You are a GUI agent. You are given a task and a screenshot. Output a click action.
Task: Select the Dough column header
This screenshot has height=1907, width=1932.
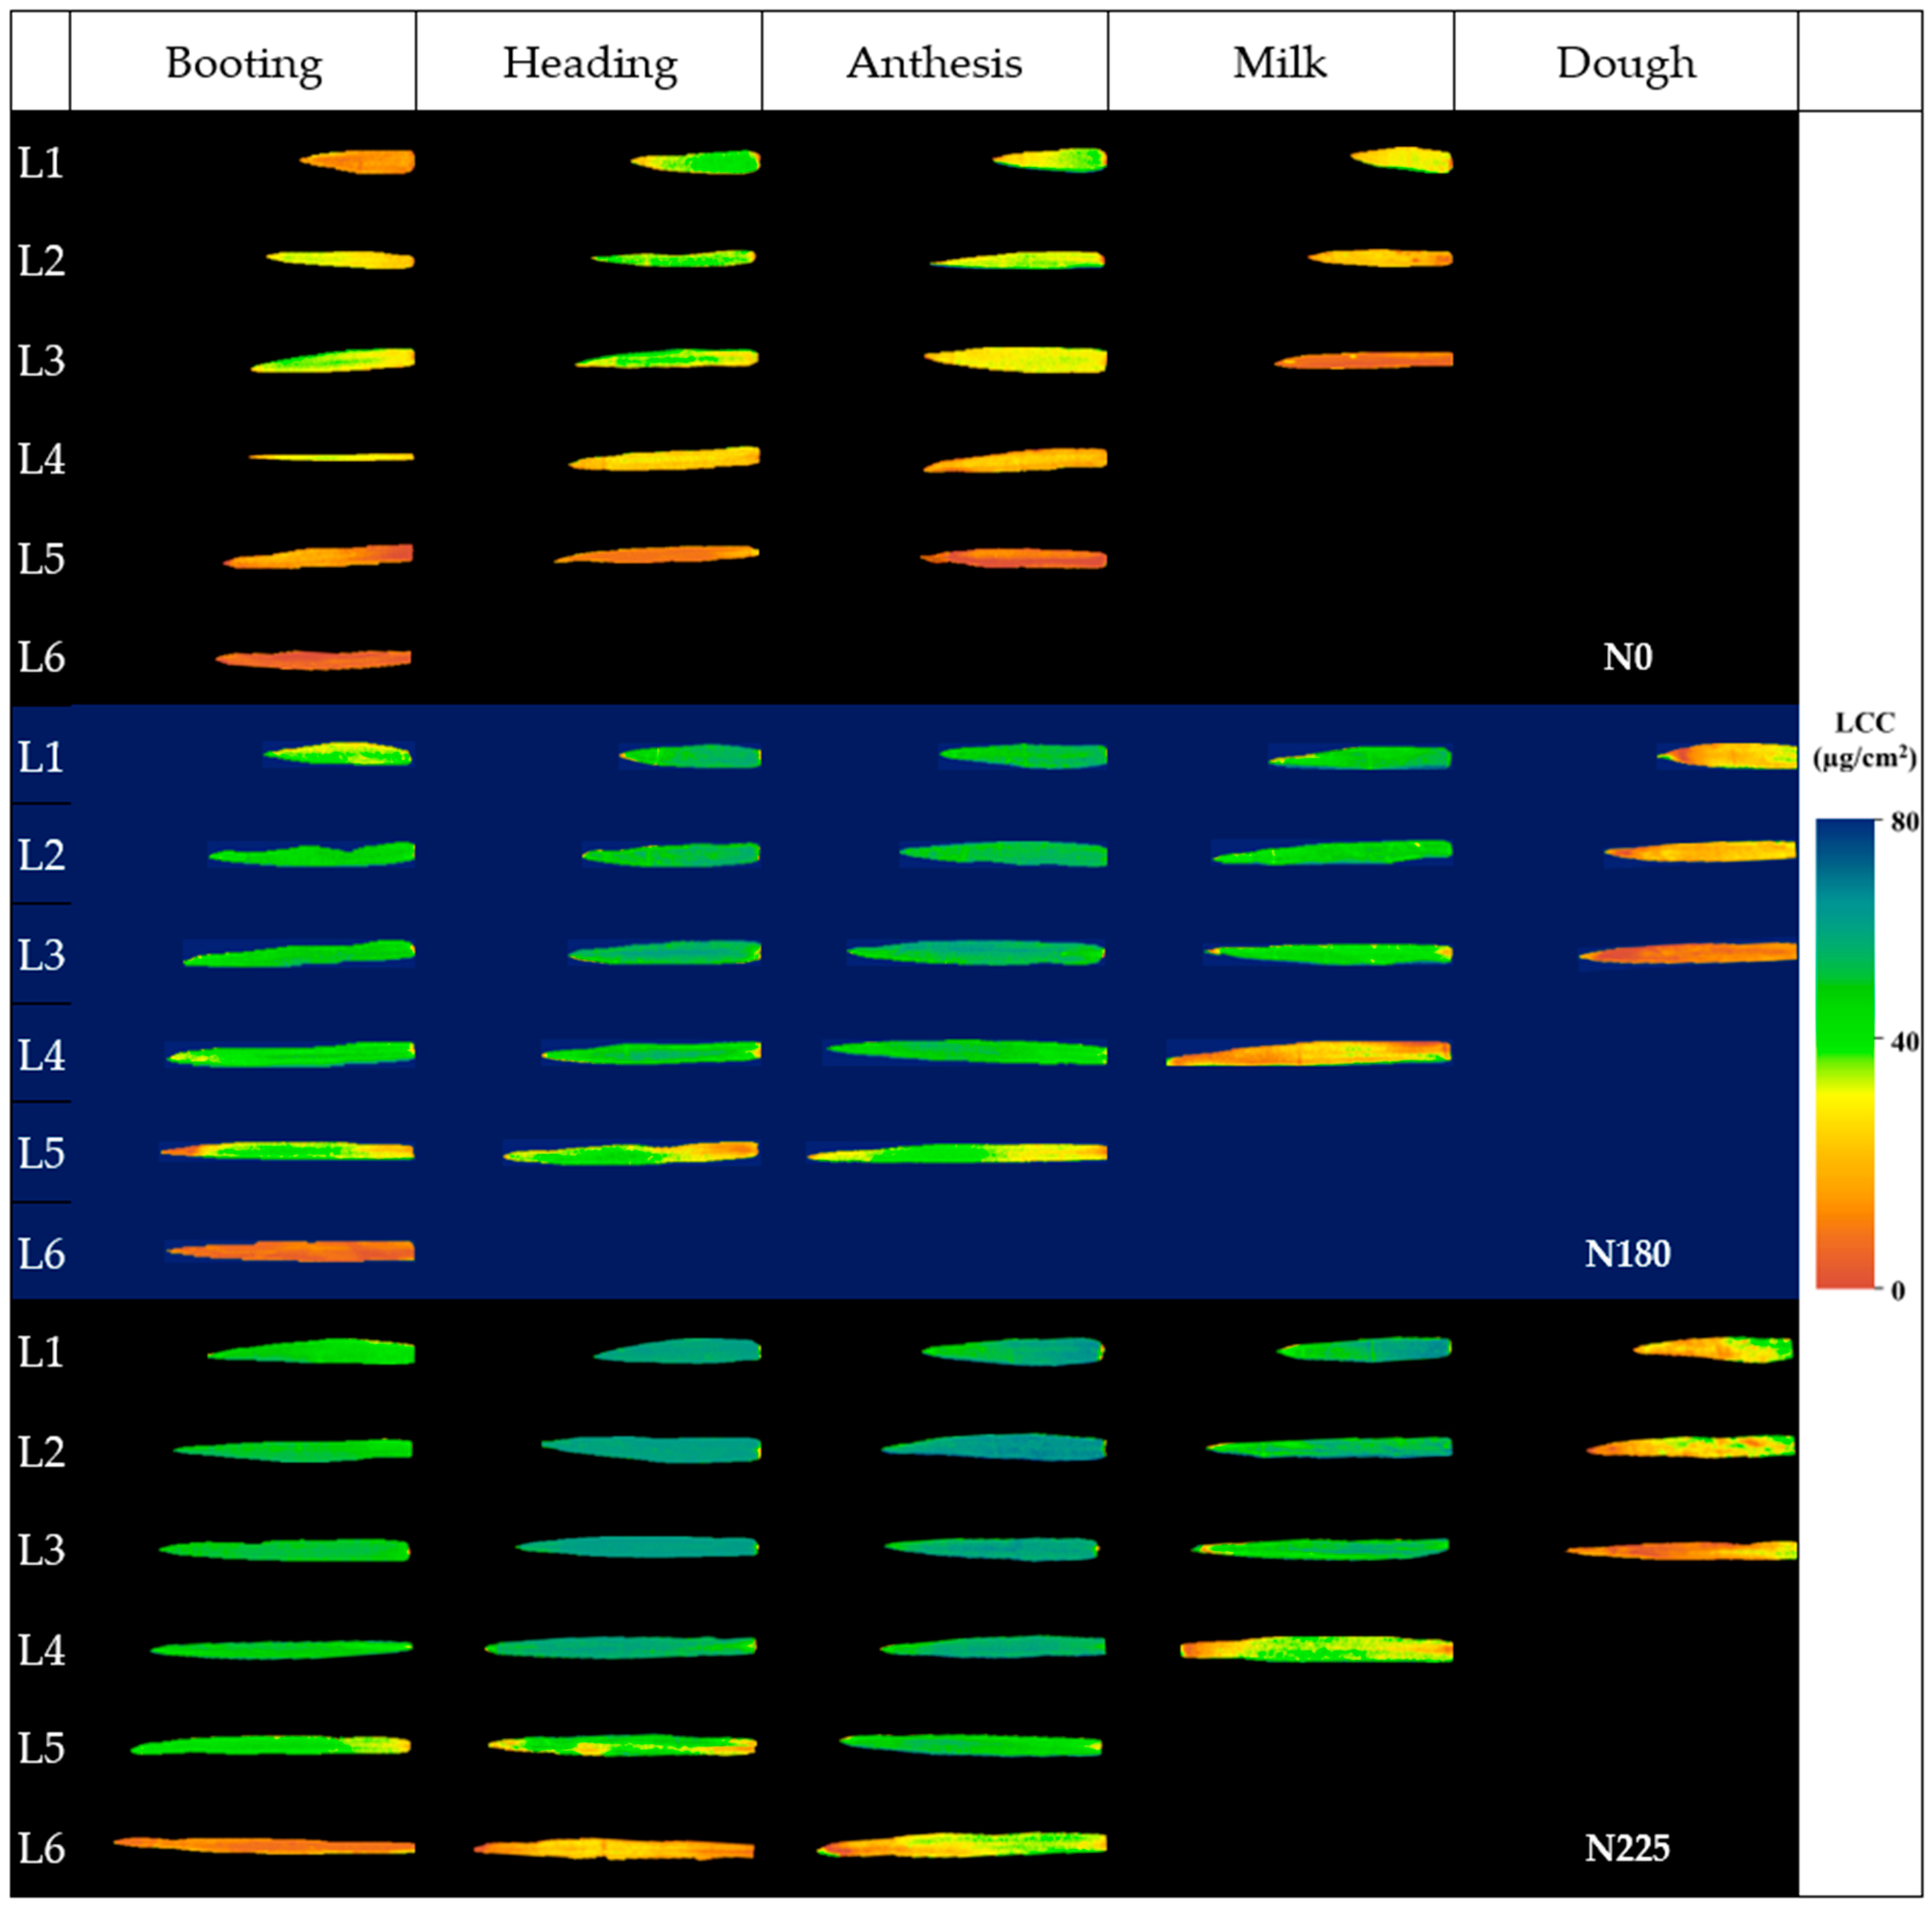pos(1625,63)
